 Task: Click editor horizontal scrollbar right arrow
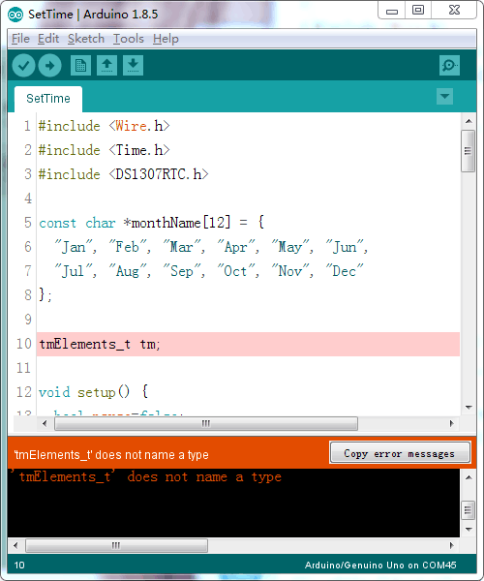pos(451,423)
